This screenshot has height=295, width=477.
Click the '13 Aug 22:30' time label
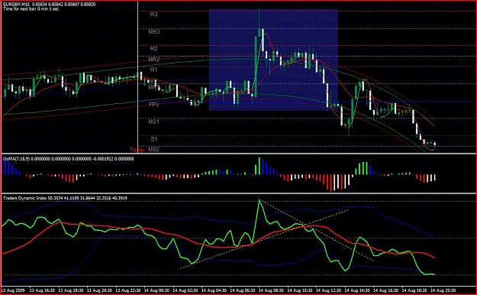pos(127,290)
